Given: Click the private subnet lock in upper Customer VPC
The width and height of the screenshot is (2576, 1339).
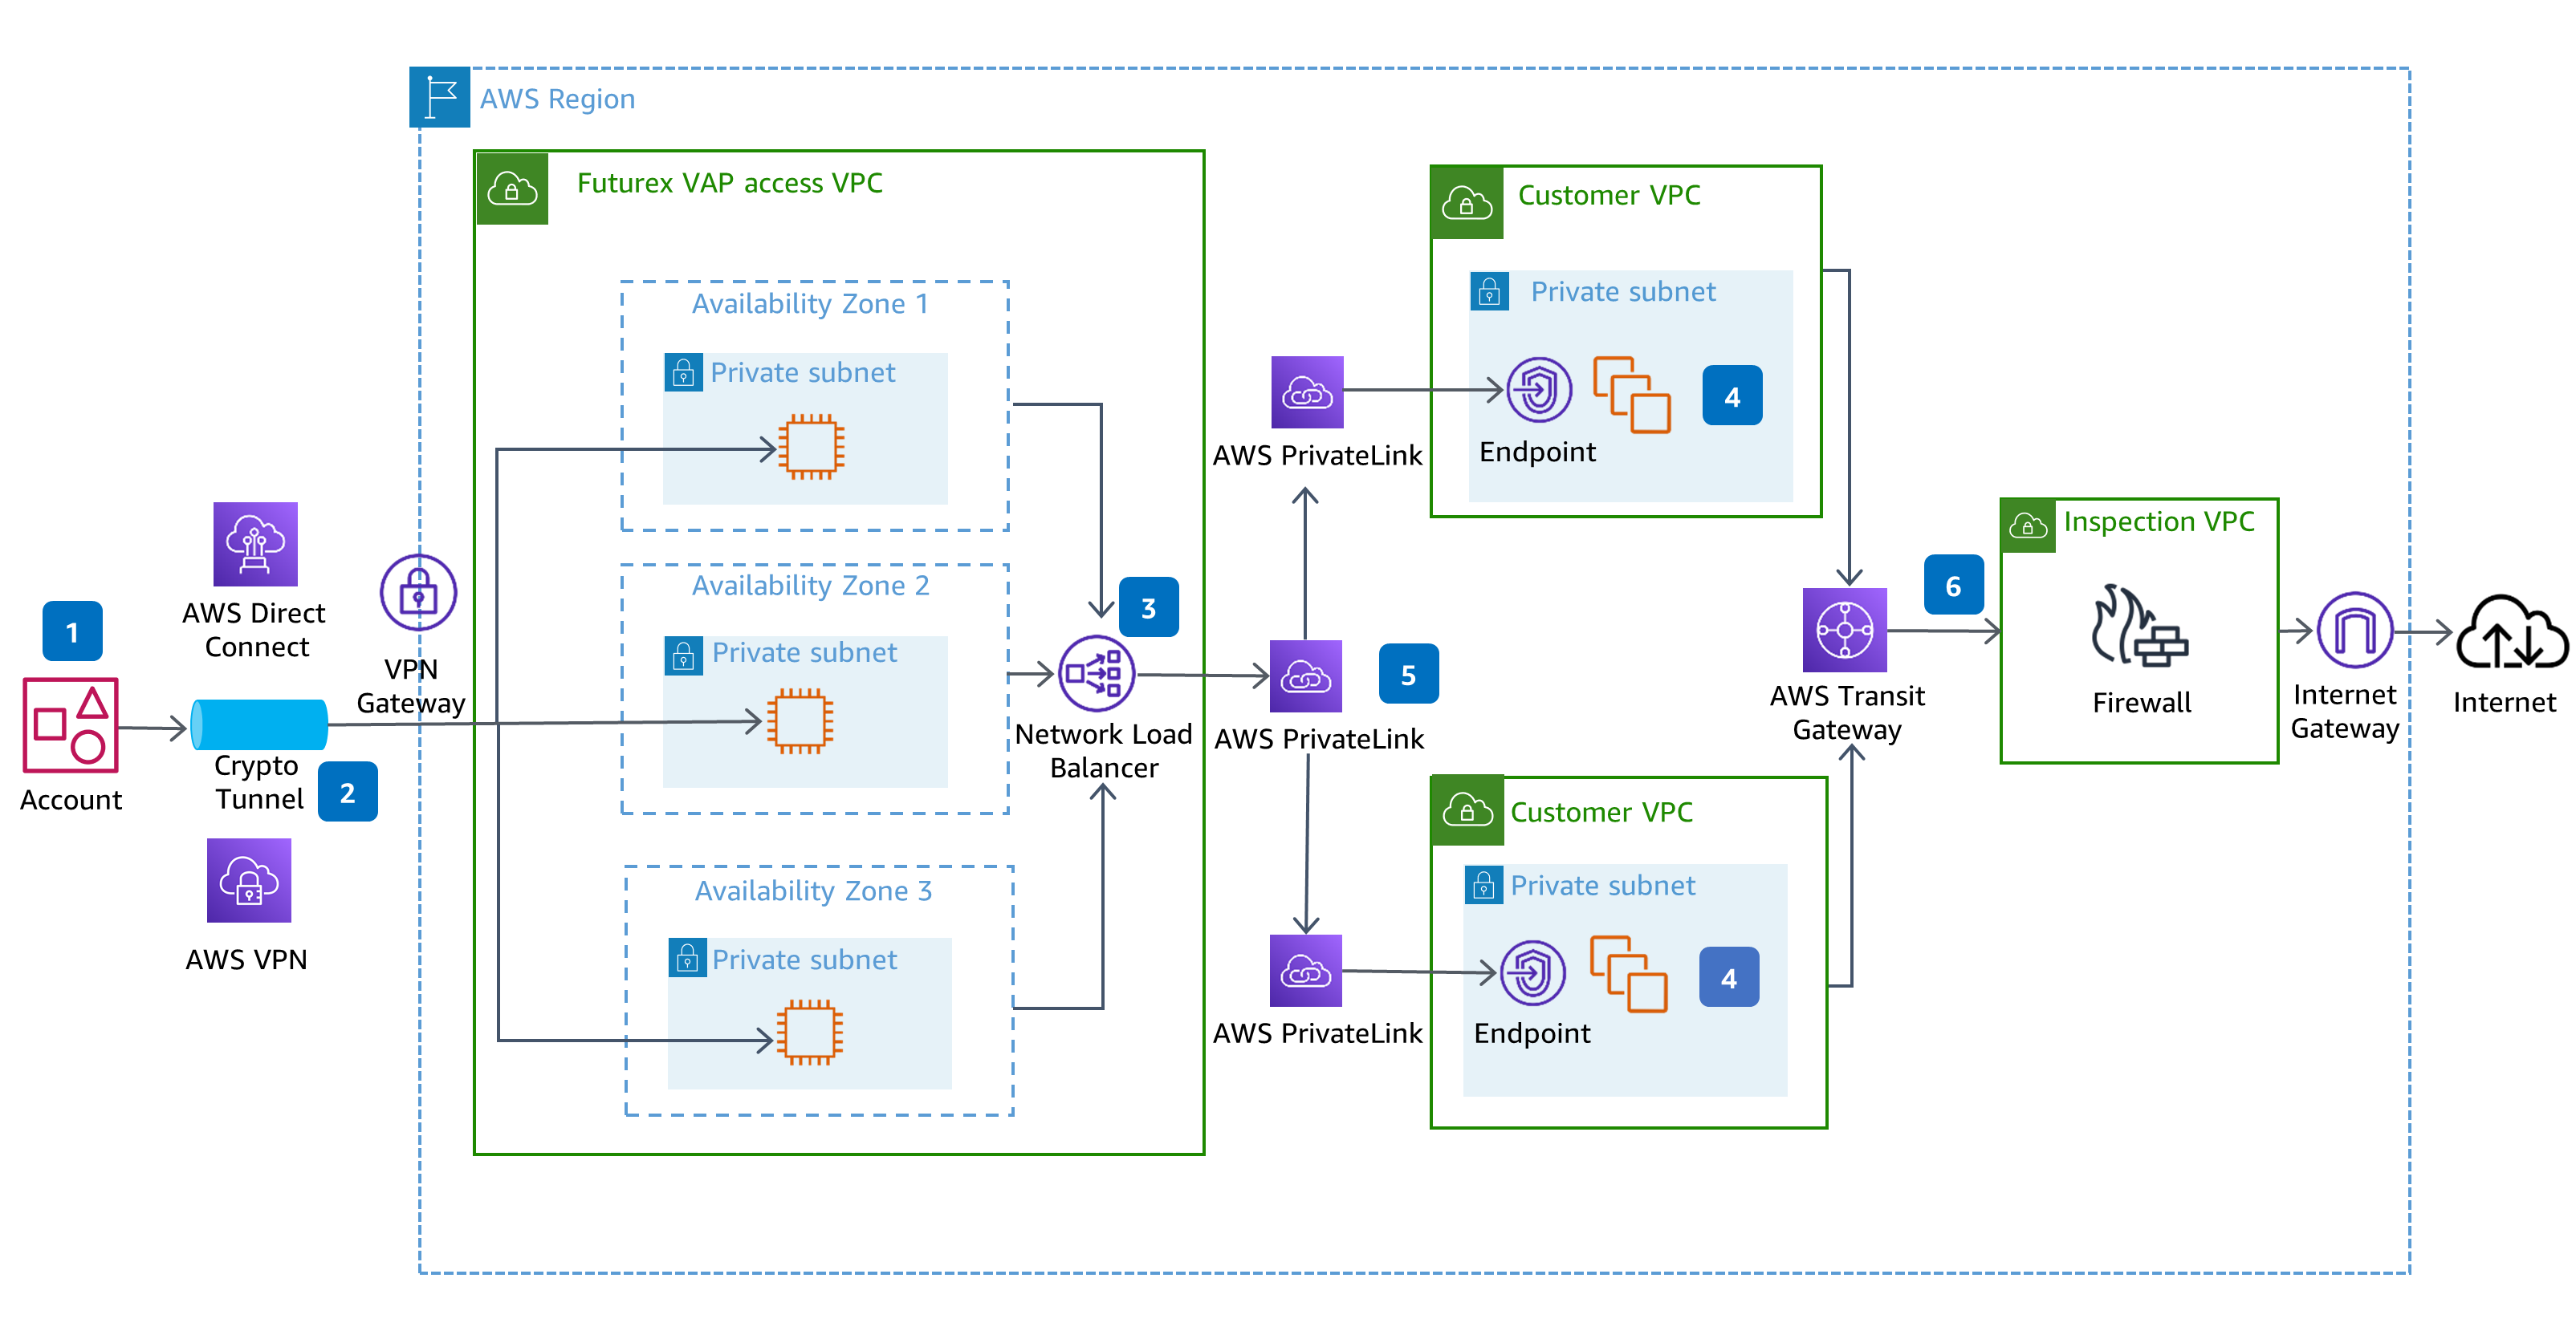Looking at the screenshot, I should pyautogui.click(x=1490, y=292).
